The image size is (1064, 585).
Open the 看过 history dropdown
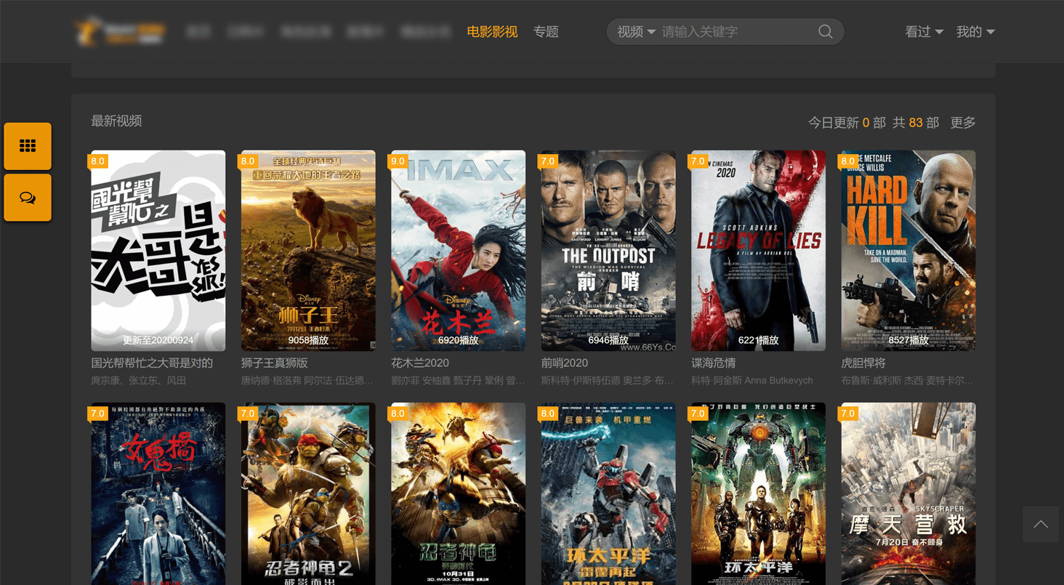(924, 32)
